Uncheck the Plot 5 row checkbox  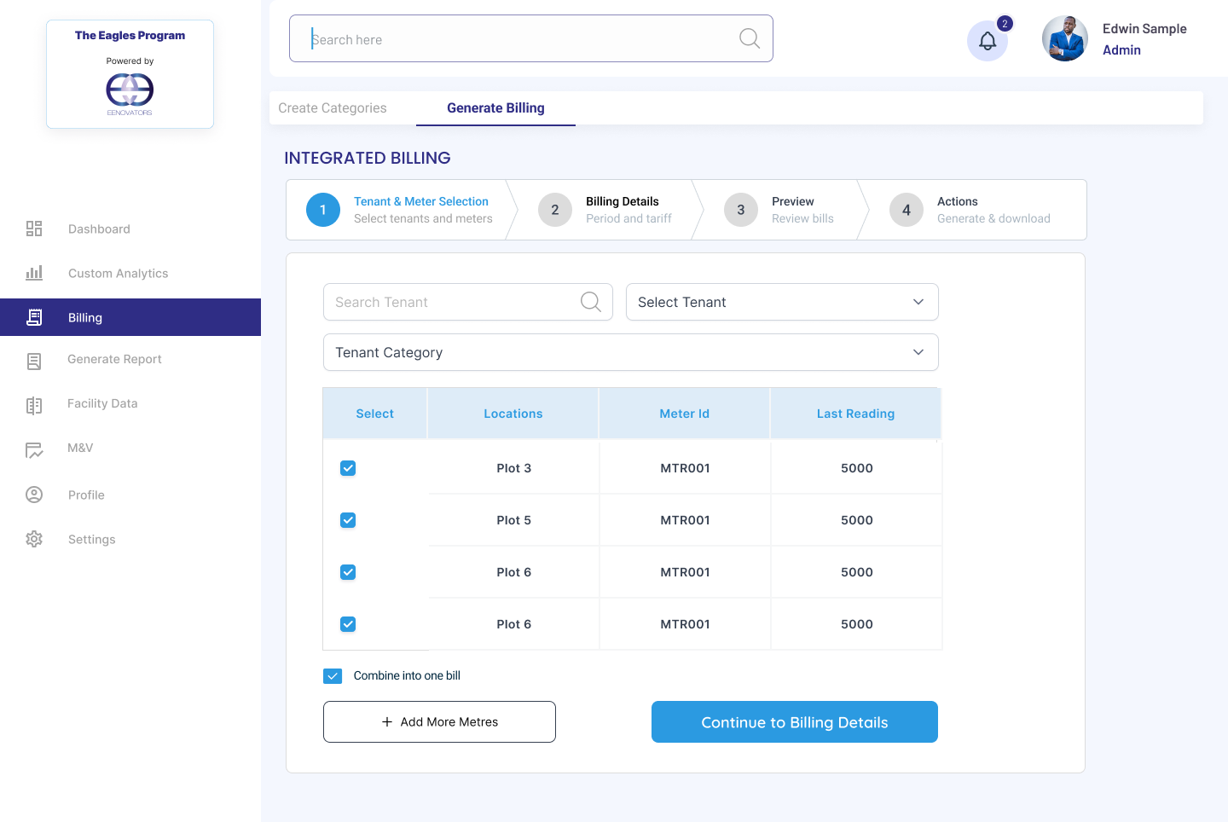pyautogui.click(x=348, y=520)
